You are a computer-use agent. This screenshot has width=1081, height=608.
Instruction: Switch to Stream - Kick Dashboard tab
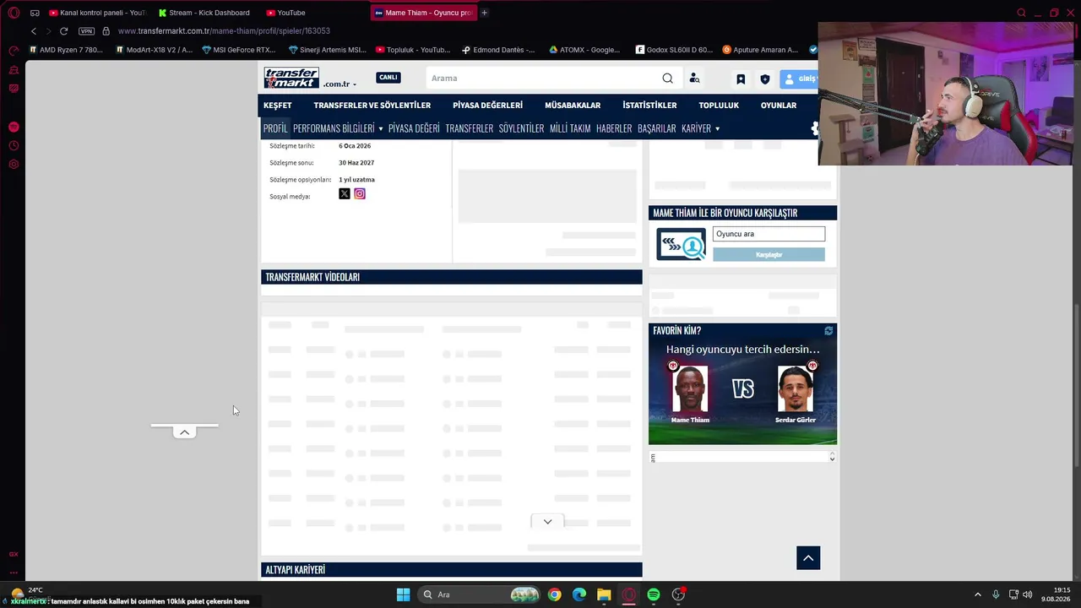206,13
